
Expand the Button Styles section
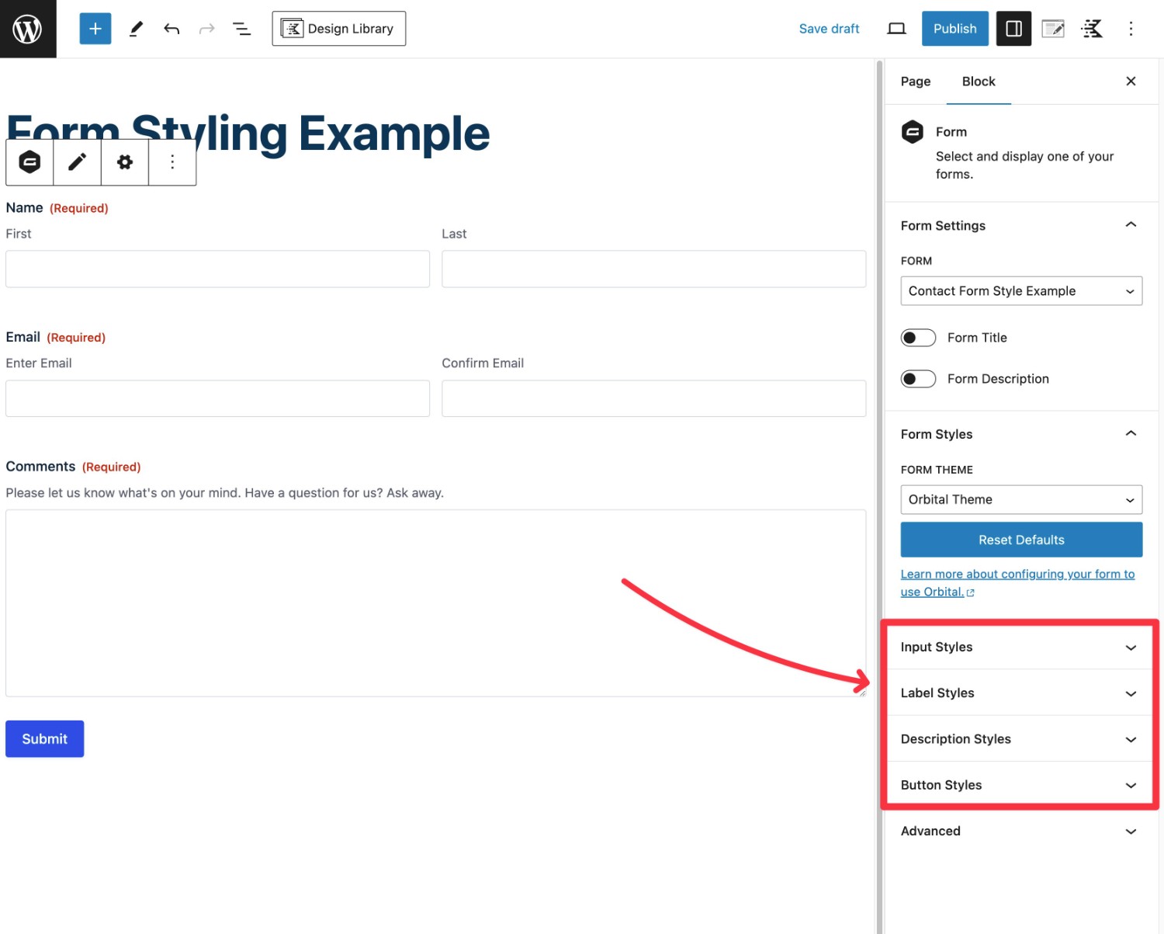1019,785
